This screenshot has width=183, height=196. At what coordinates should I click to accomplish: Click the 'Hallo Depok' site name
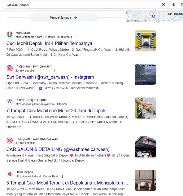pos(24,172)
